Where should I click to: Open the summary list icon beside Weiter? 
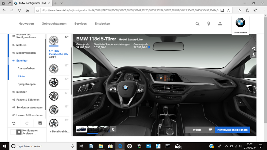click(x=211, y=130)
